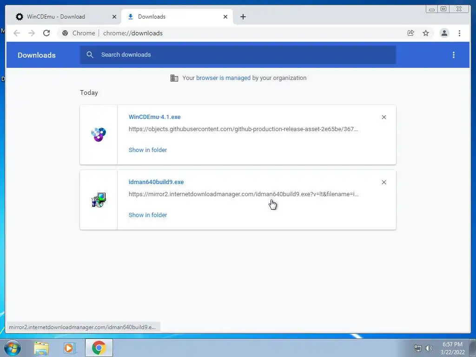Screen dimensions: 476x357
Task: Open Chrome's three-dot main menu
Action: click(459, 33)
